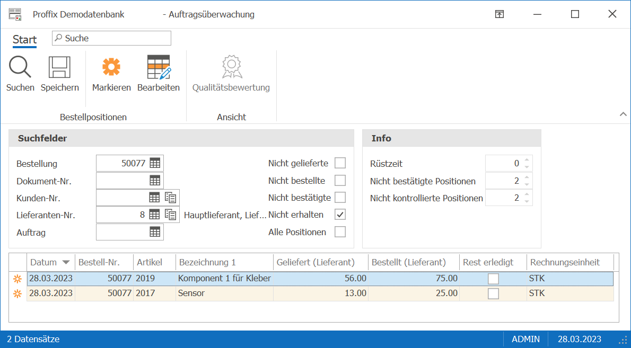Click the ribbon display options icon in title bar

499,14
